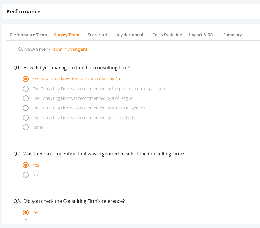260x228 pixels.
Task: Switch to the Survey Team tab
Action: point(67,35)
